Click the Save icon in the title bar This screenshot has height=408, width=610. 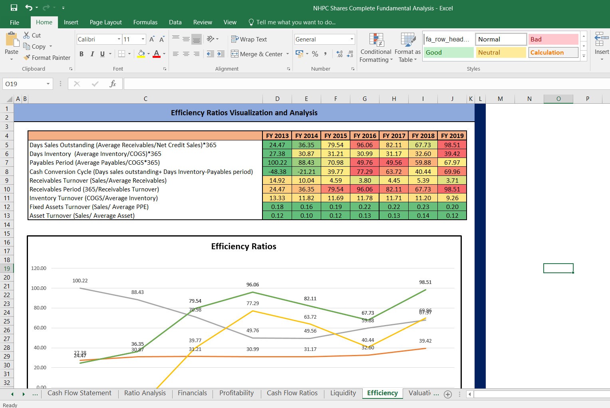coord(14,8)
